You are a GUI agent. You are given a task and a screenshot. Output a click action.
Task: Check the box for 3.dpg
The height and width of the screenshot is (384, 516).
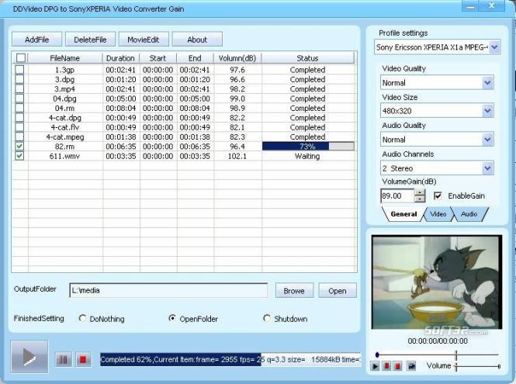[x=19, y=79]
